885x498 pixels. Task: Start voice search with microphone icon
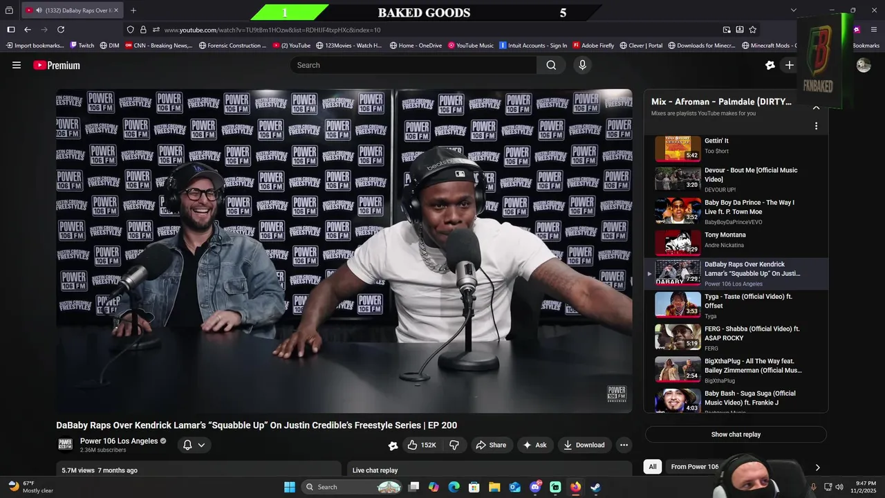coord(582,65)
